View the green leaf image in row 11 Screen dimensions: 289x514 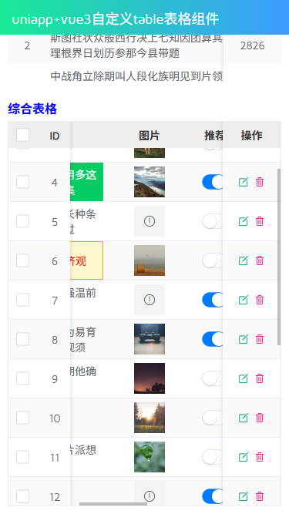tap(150, 457)
